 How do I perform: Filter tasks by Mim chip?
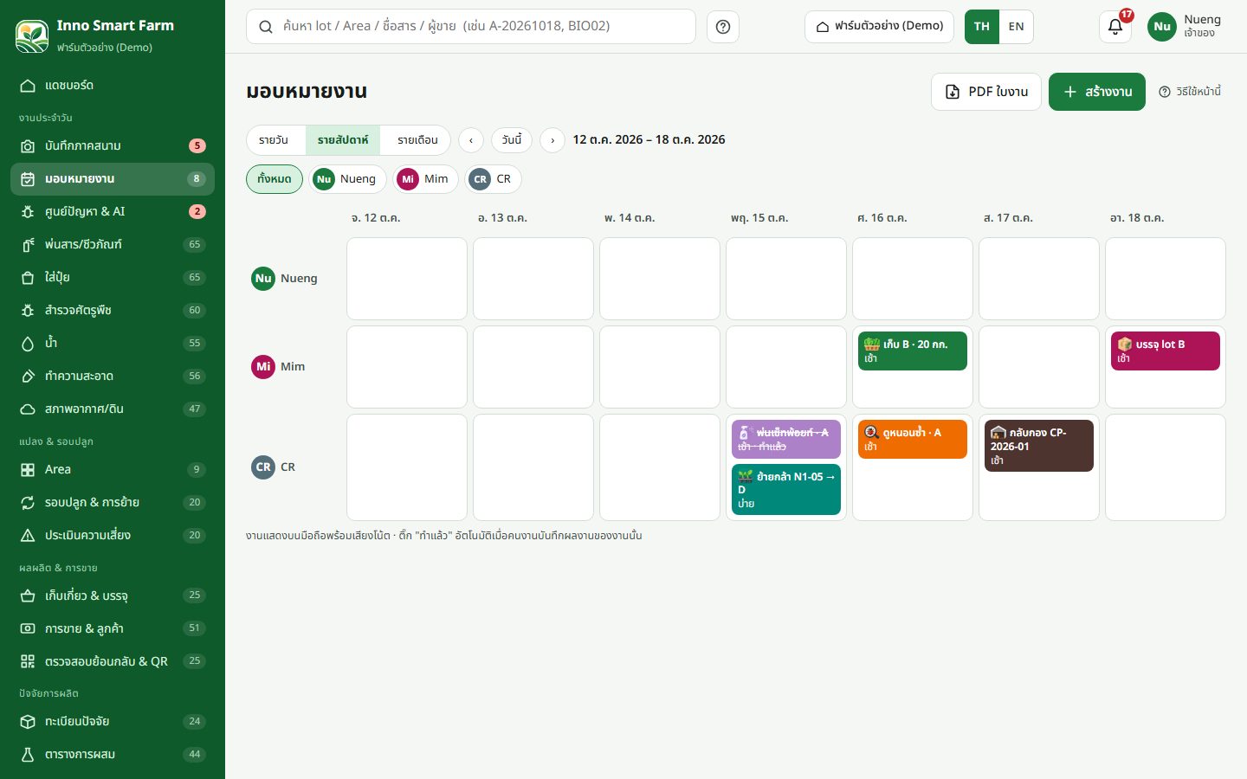point(426,179)
